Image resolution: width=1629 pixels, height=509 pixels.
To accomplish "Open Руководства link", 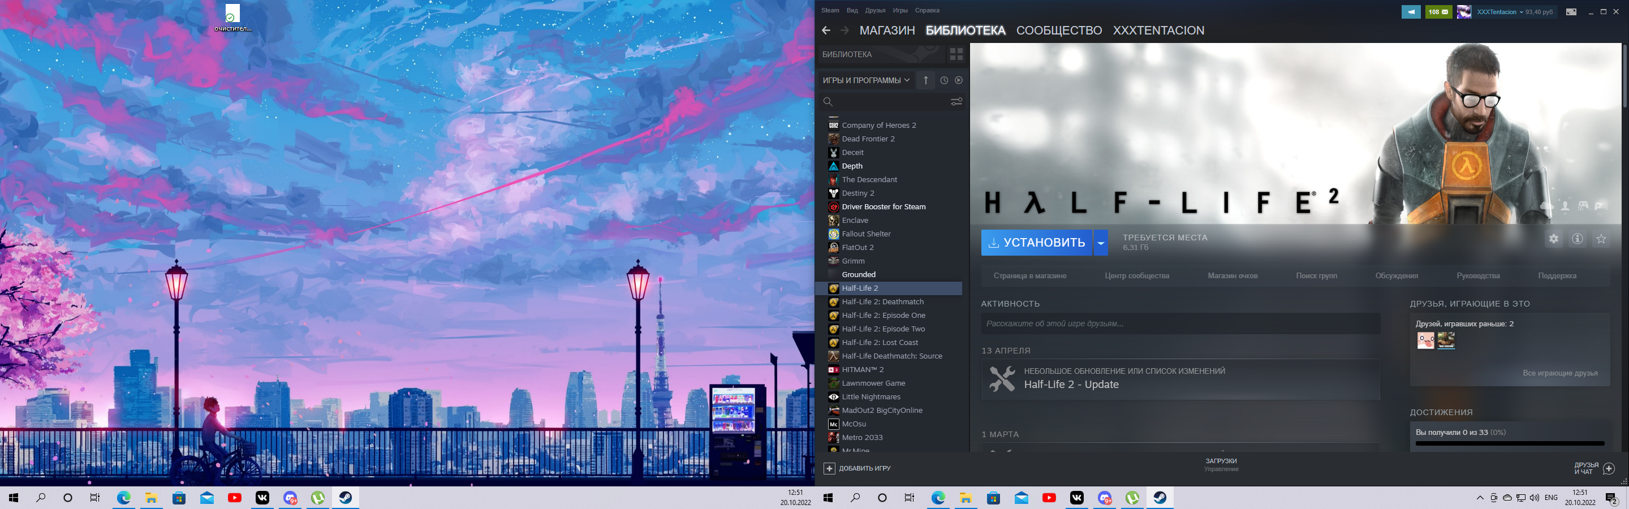I will [x=1478, y=275].
